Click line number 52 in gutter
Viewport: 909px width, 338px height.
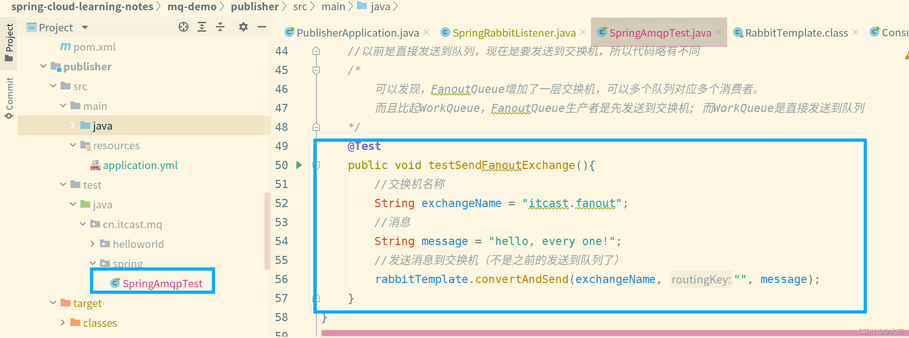(x=281, y=204)
